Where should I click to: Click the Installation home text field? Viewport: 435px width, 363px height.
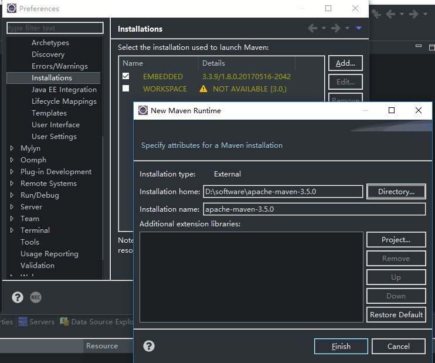283,192
